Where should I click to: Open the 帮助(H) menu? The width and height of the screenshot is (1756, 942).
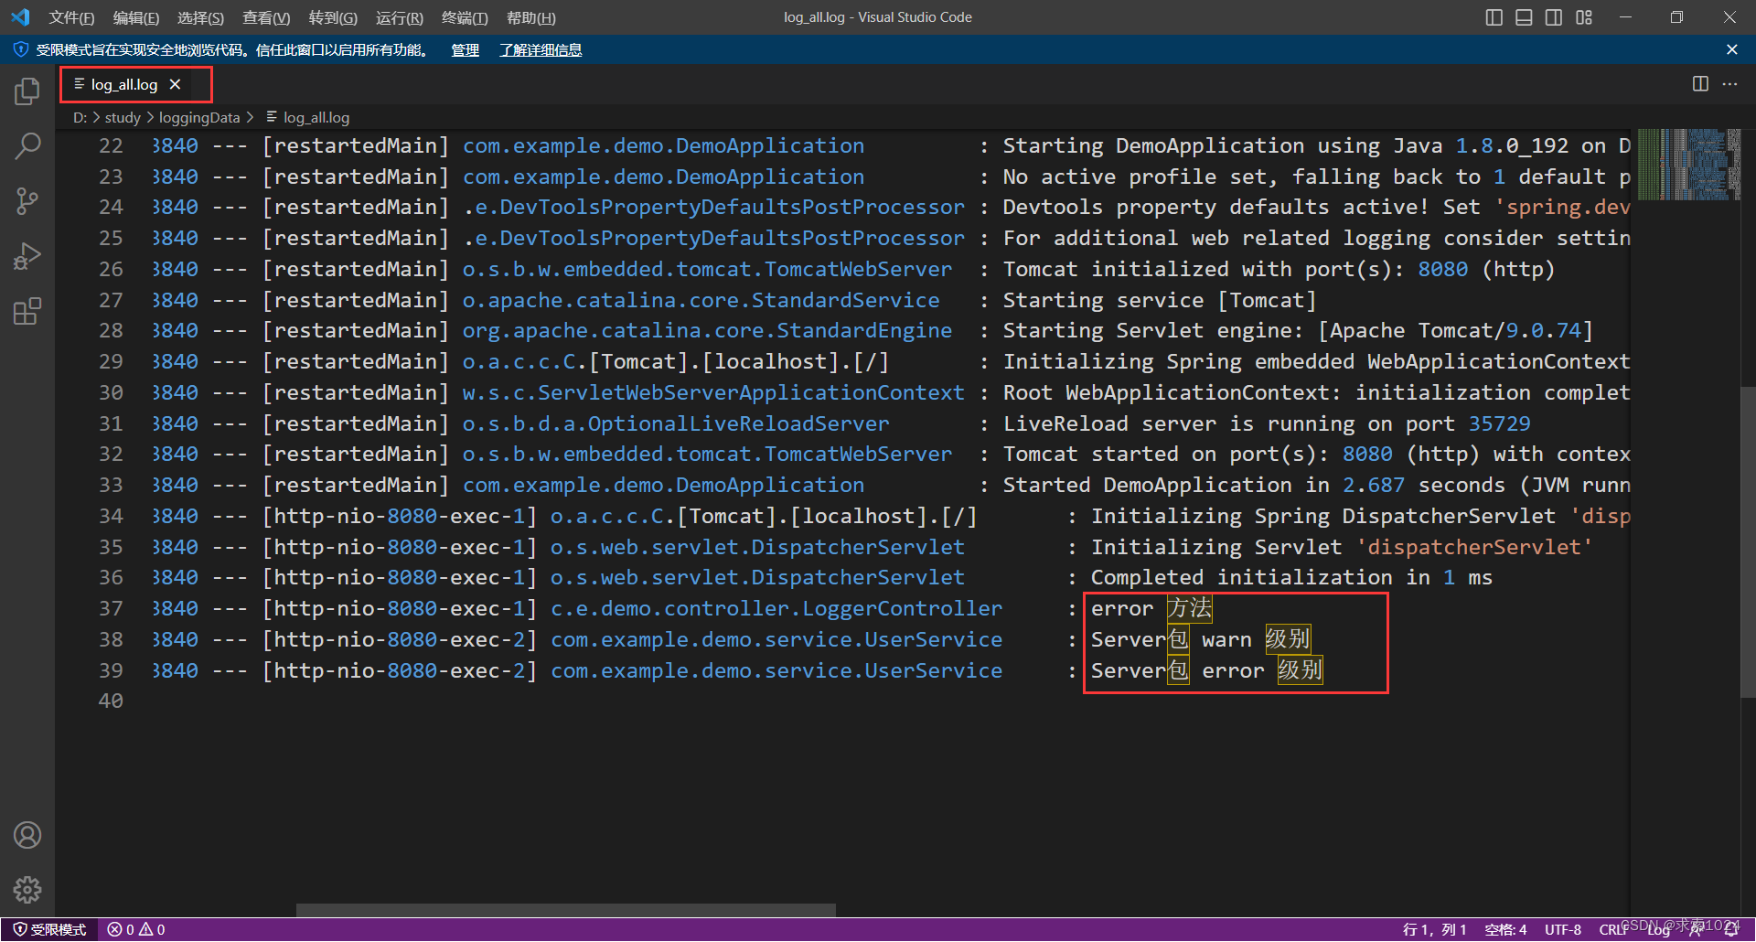coord(531,17)
